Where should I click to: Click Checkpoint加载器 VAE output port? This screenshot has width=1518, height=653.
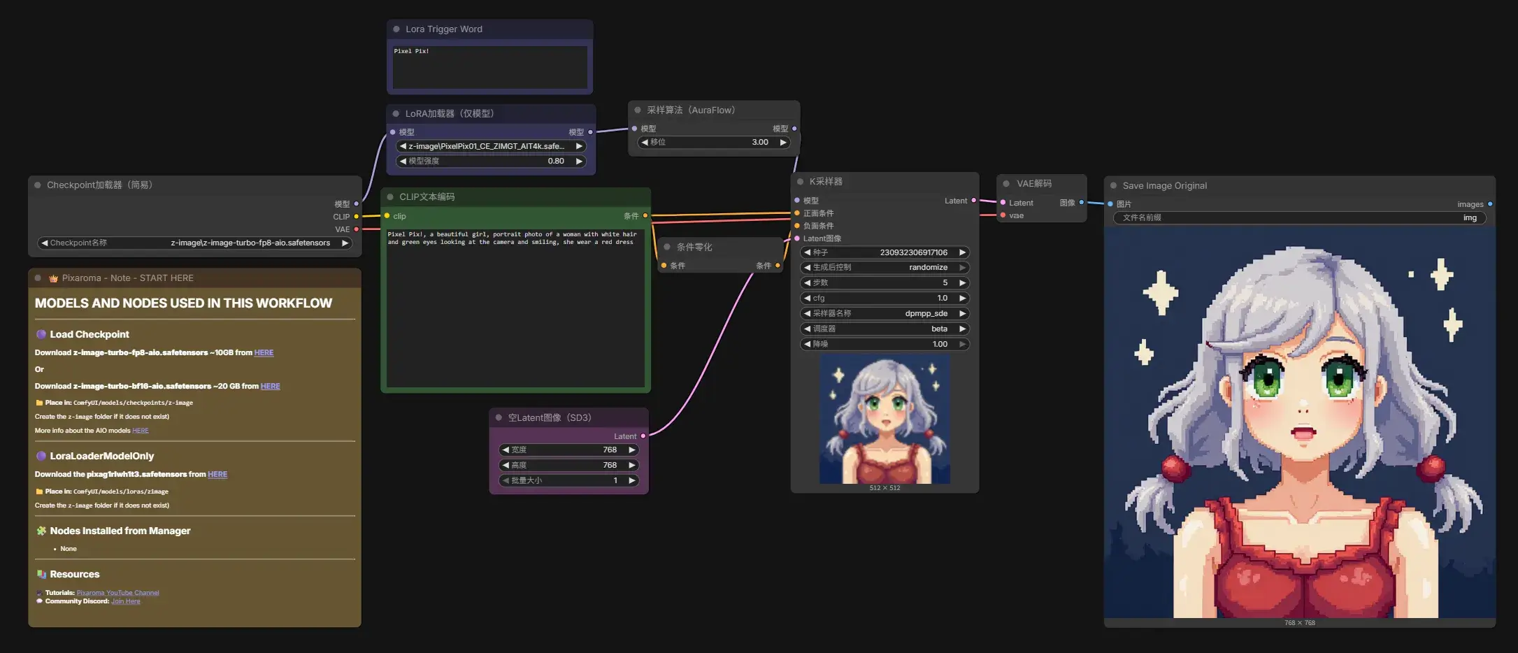tap(357, 229)
